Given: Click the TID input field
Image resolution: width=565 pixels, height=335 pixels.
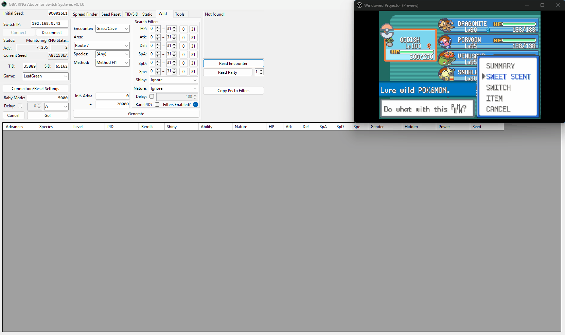Looking at the screenshot, I should [x=30, y=66].
